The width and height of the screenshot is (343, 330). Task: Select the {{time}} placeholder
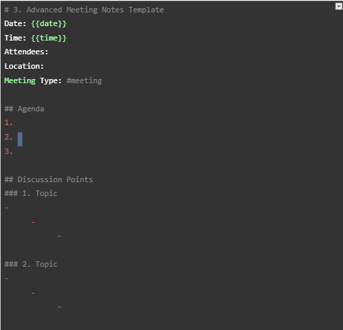click(x=49, y=38)
